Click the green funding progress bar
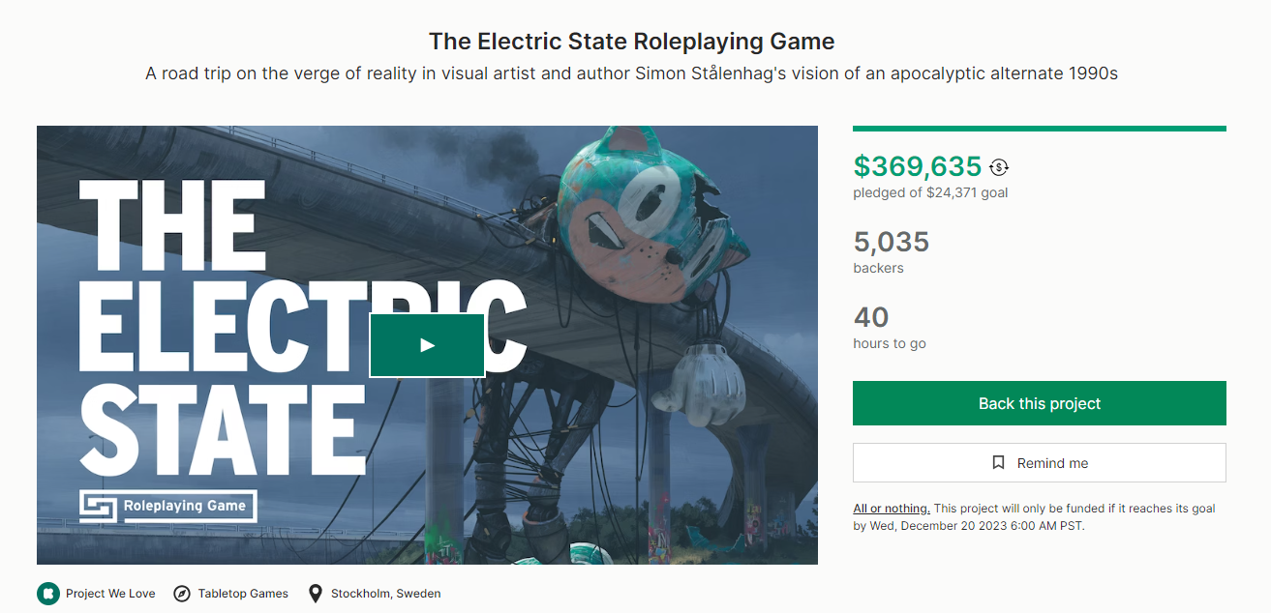The image size is (1271, 613). (1039, 129)
